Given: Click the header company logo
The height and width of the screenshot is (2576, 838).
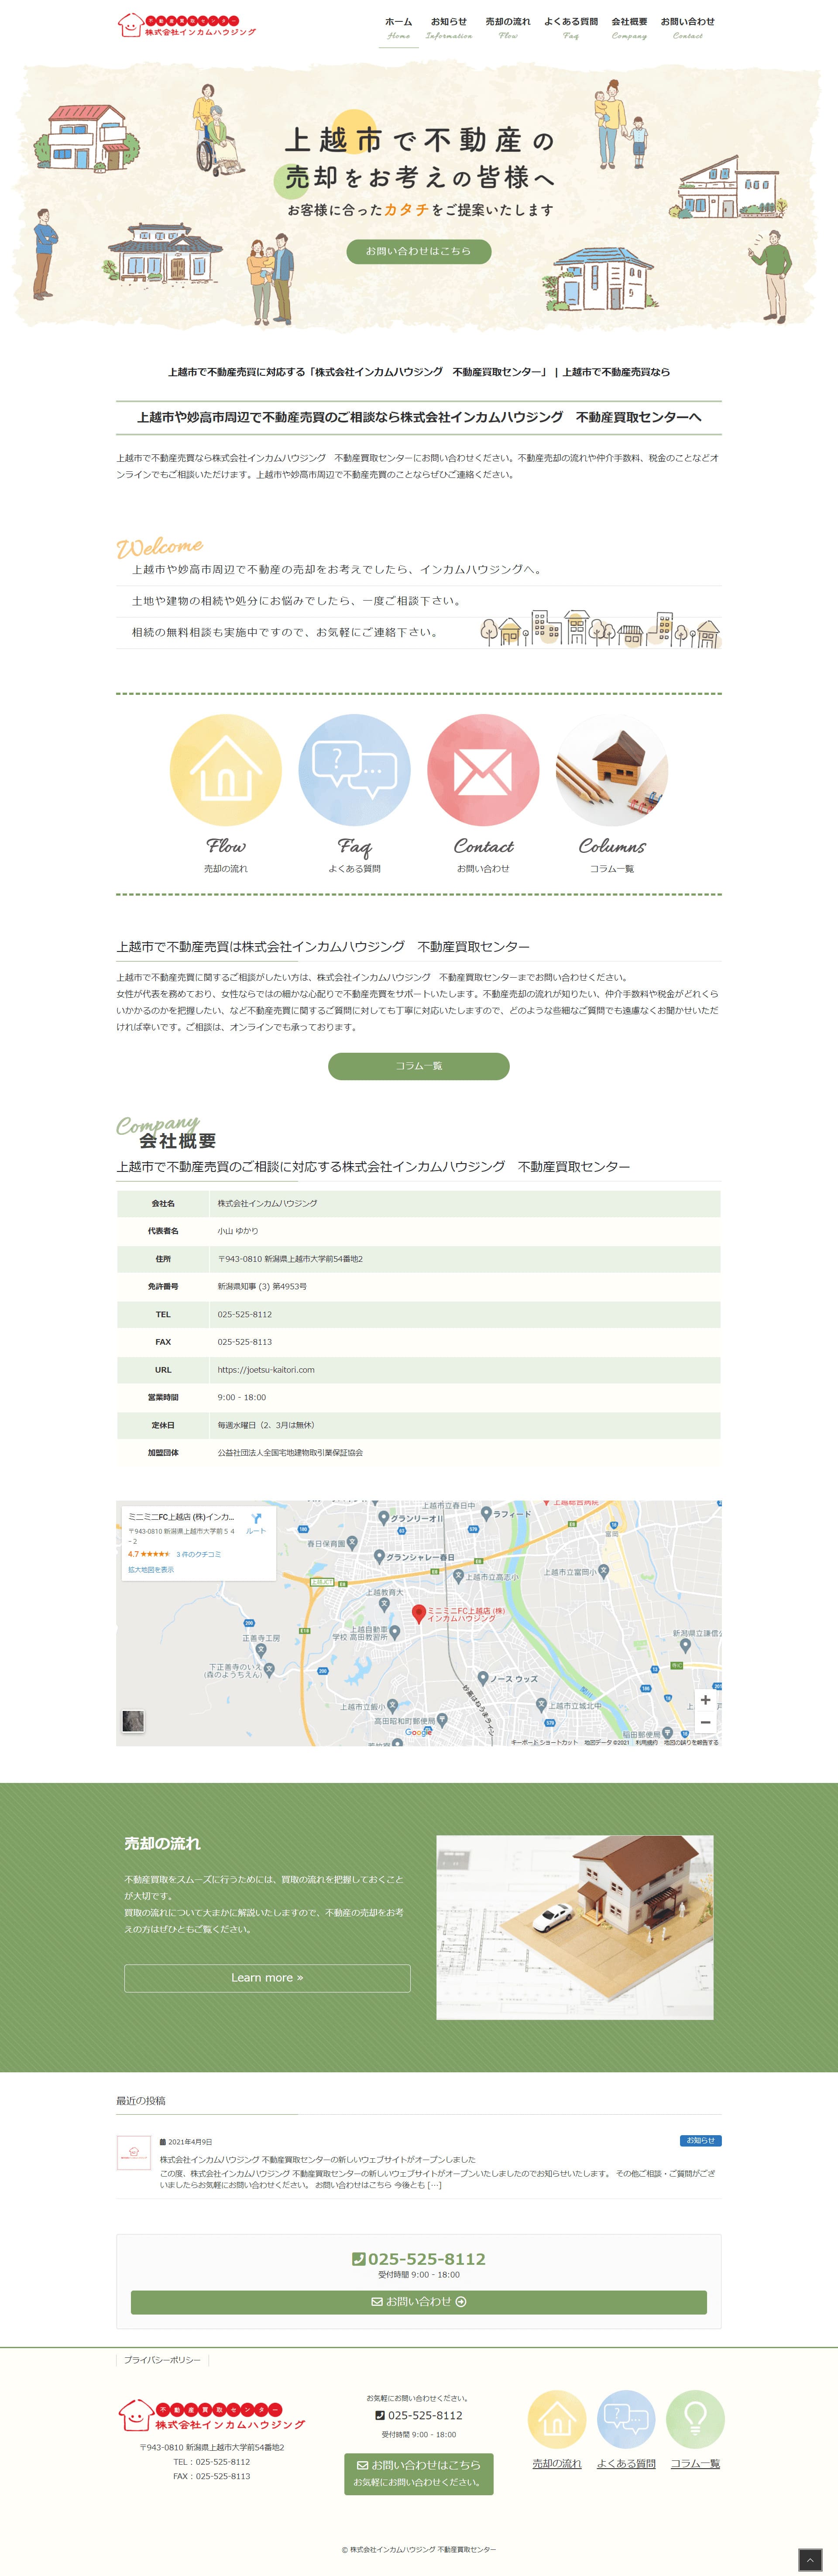Looking at the screenshot, I should (187, 25).
